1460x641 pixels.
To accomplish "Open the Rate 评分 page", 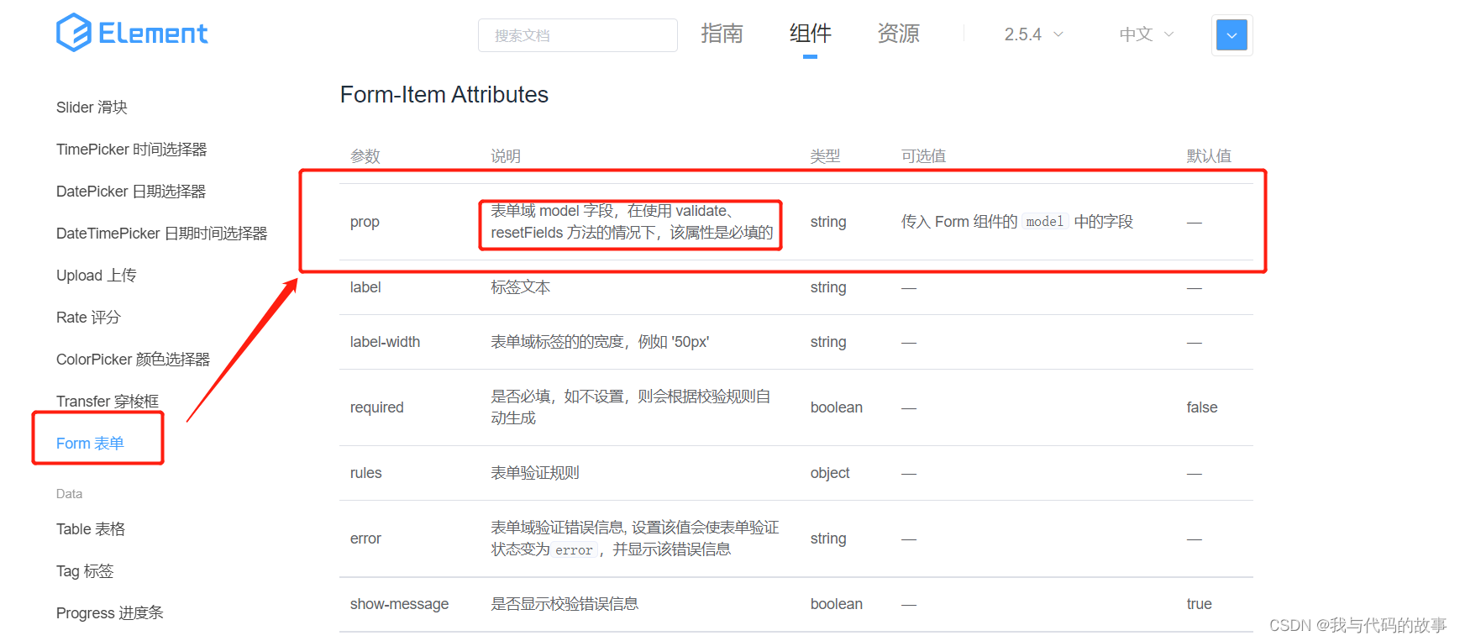I will tap(88, 318).
